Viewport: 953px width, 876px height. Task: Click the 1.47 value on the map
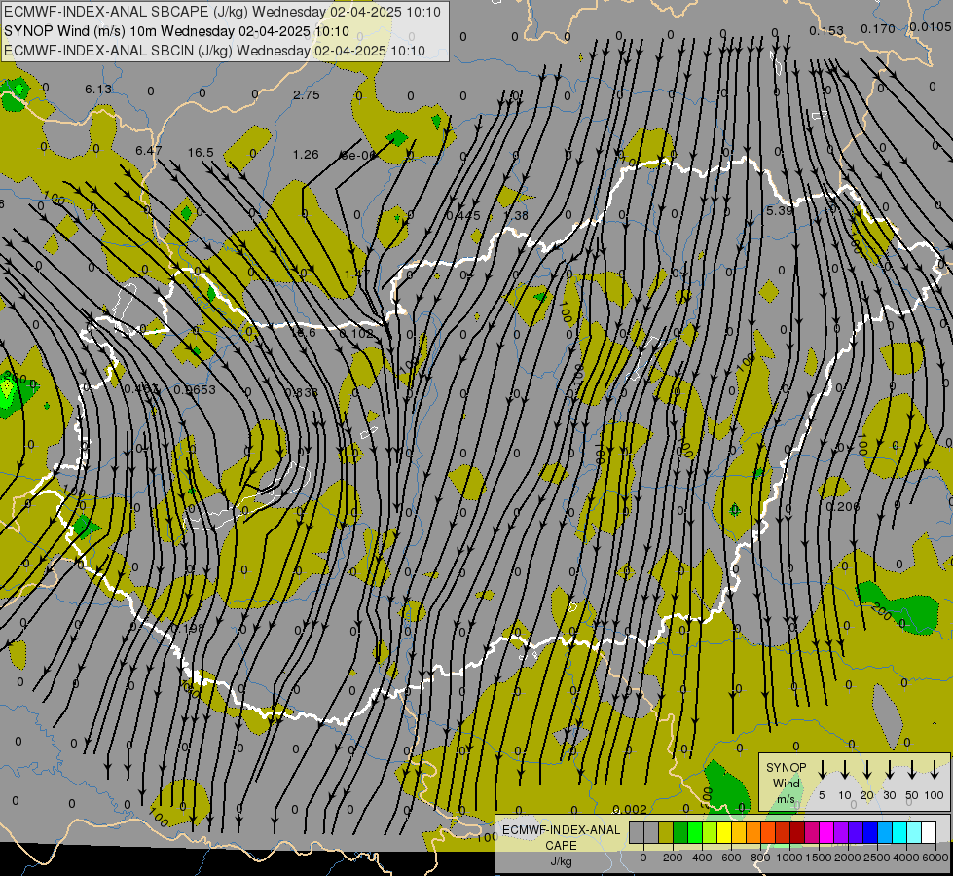coord(357,274)
